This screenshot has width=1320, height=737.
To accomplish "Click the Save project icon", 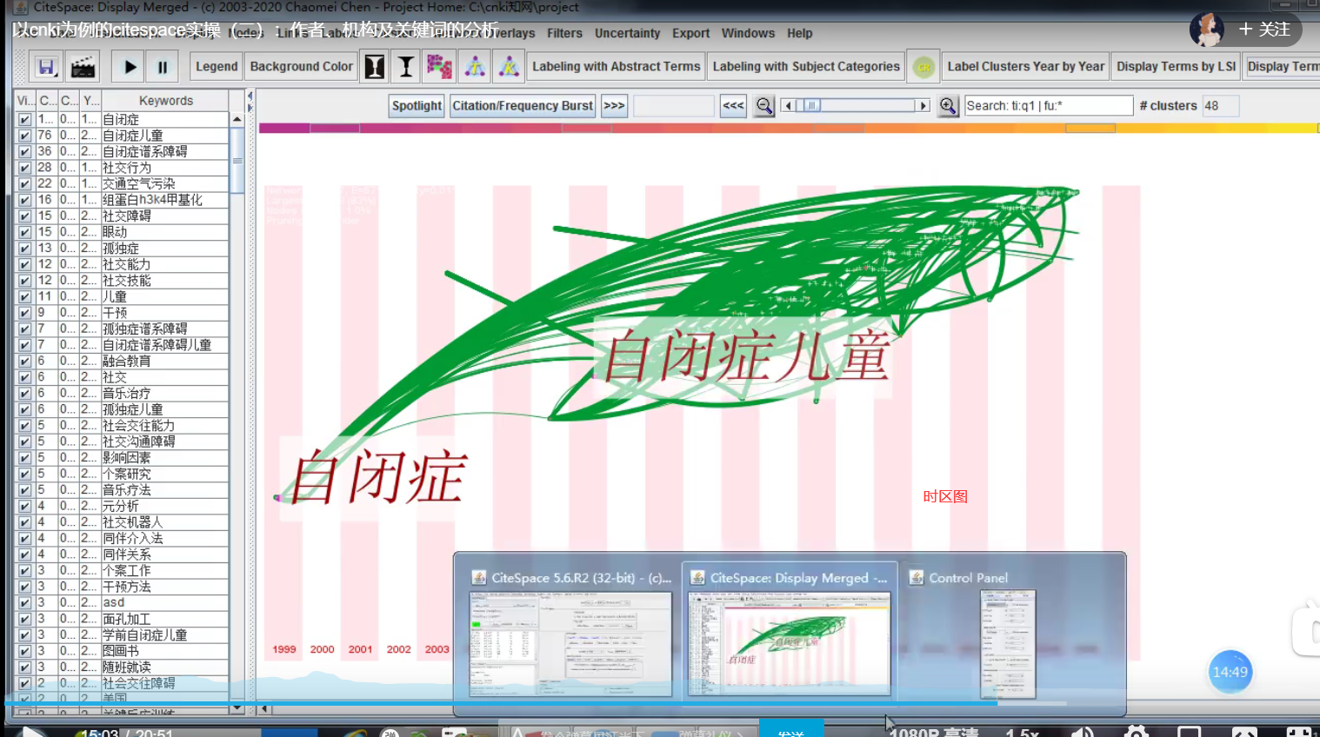I will (46, 67).
